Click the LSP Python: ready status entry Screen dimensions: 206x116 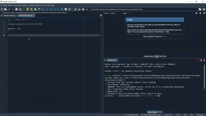[x=131, y=115]
